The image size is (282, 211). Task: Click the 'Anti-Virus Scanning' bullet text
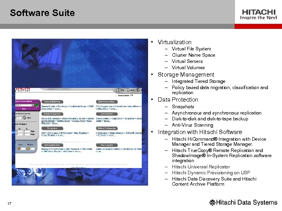pos(193,125)
